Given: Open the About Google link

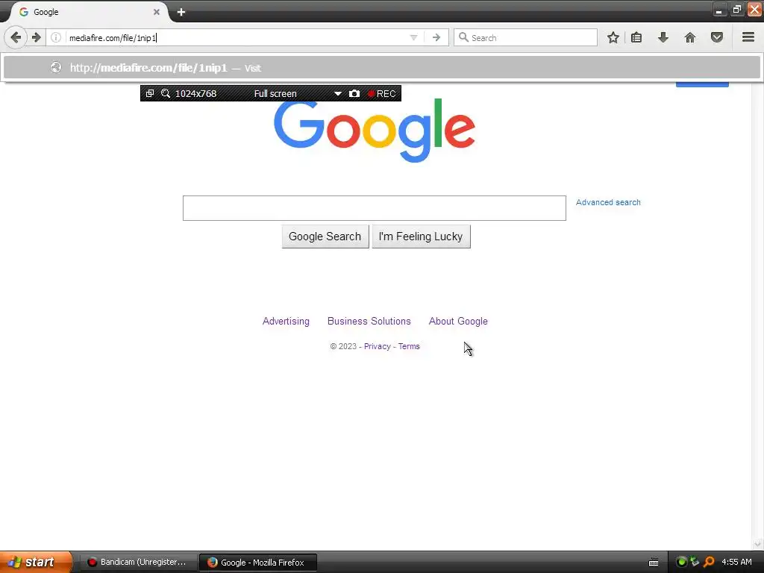Looking at the screenshot, I should point(458,321).
